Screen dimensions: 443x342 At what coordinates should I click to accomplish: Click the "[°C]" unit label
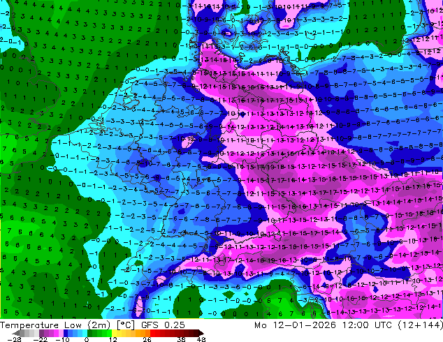[126, 325]
